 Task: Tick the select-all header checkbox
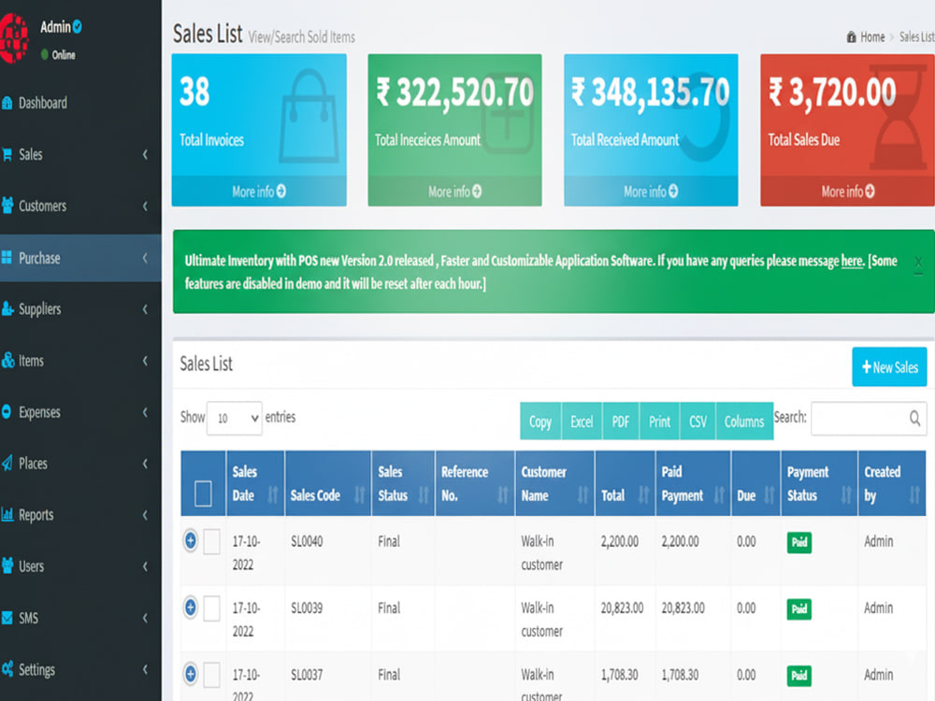point(203,494)
